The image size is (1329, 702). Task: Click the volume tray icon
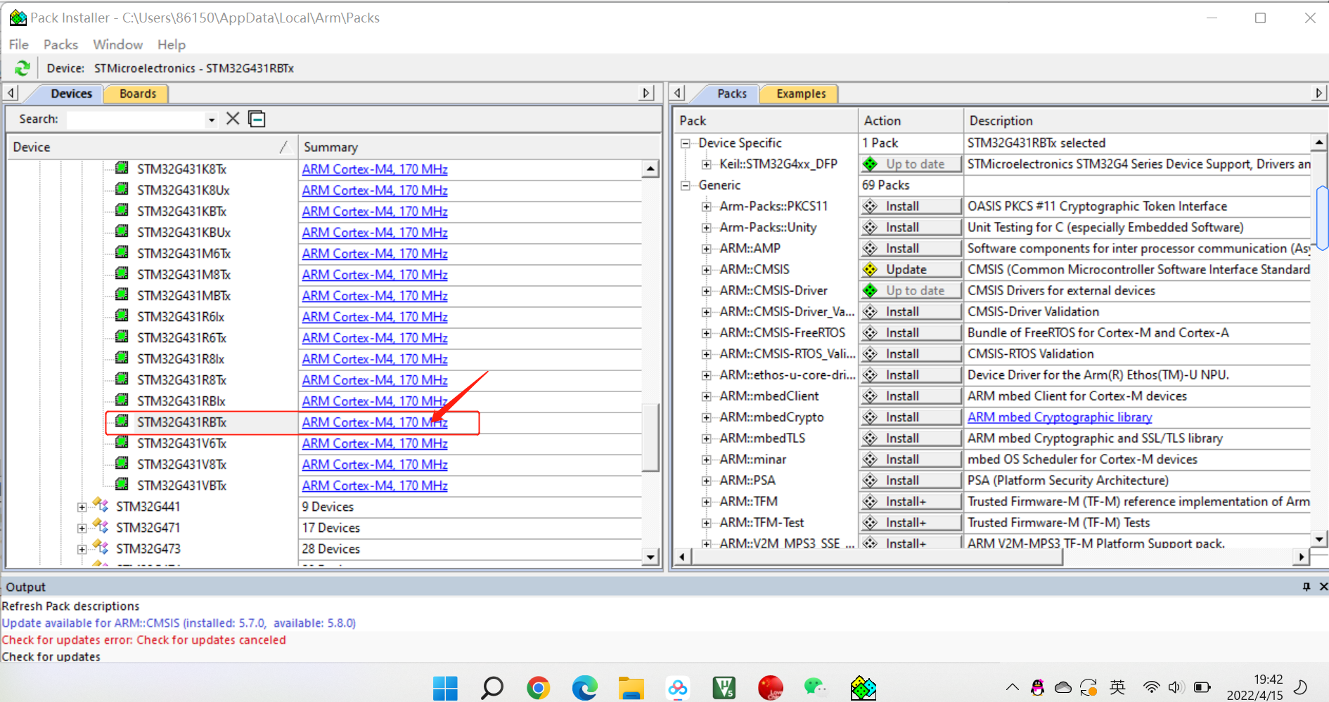point(1175,687)
